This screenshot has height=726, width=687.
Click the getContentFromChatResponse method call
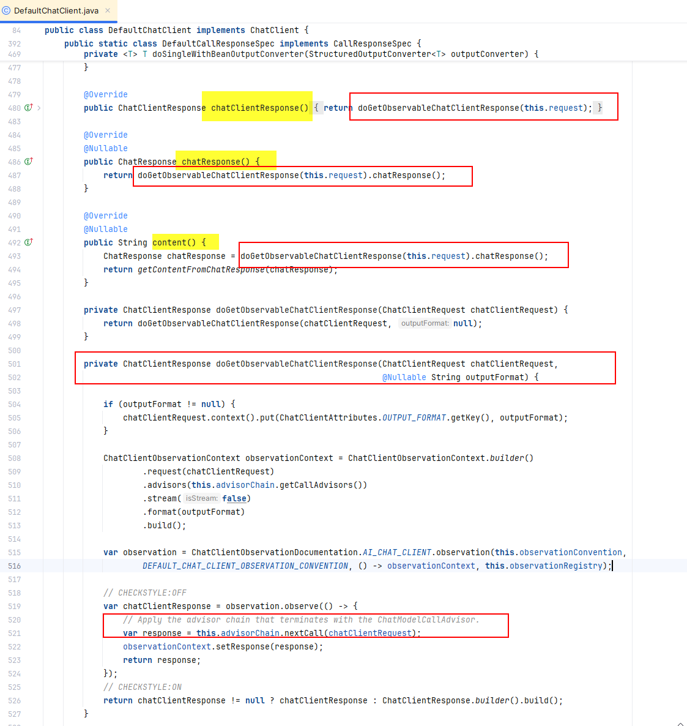tap(201, 269)
